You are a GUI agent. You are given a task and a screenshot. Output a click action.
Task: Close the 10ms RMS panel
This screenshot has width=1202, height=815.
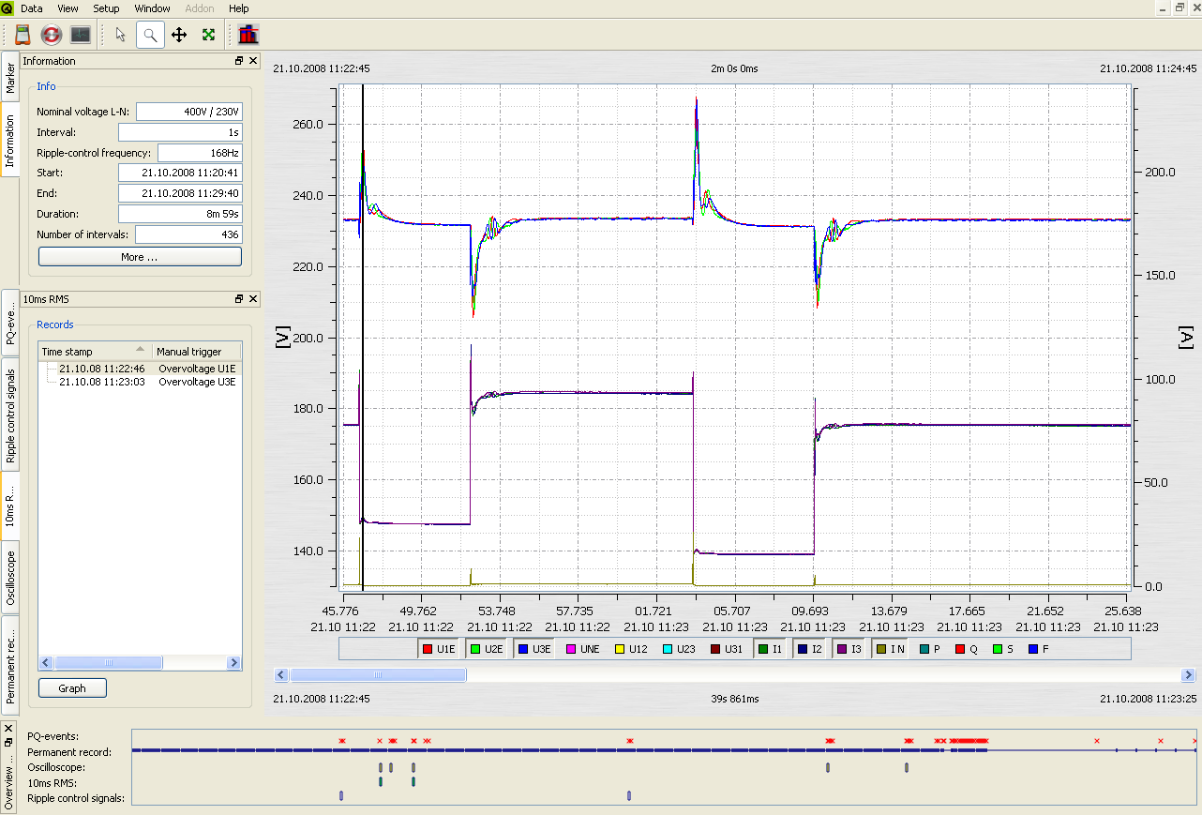pos(253,299)
